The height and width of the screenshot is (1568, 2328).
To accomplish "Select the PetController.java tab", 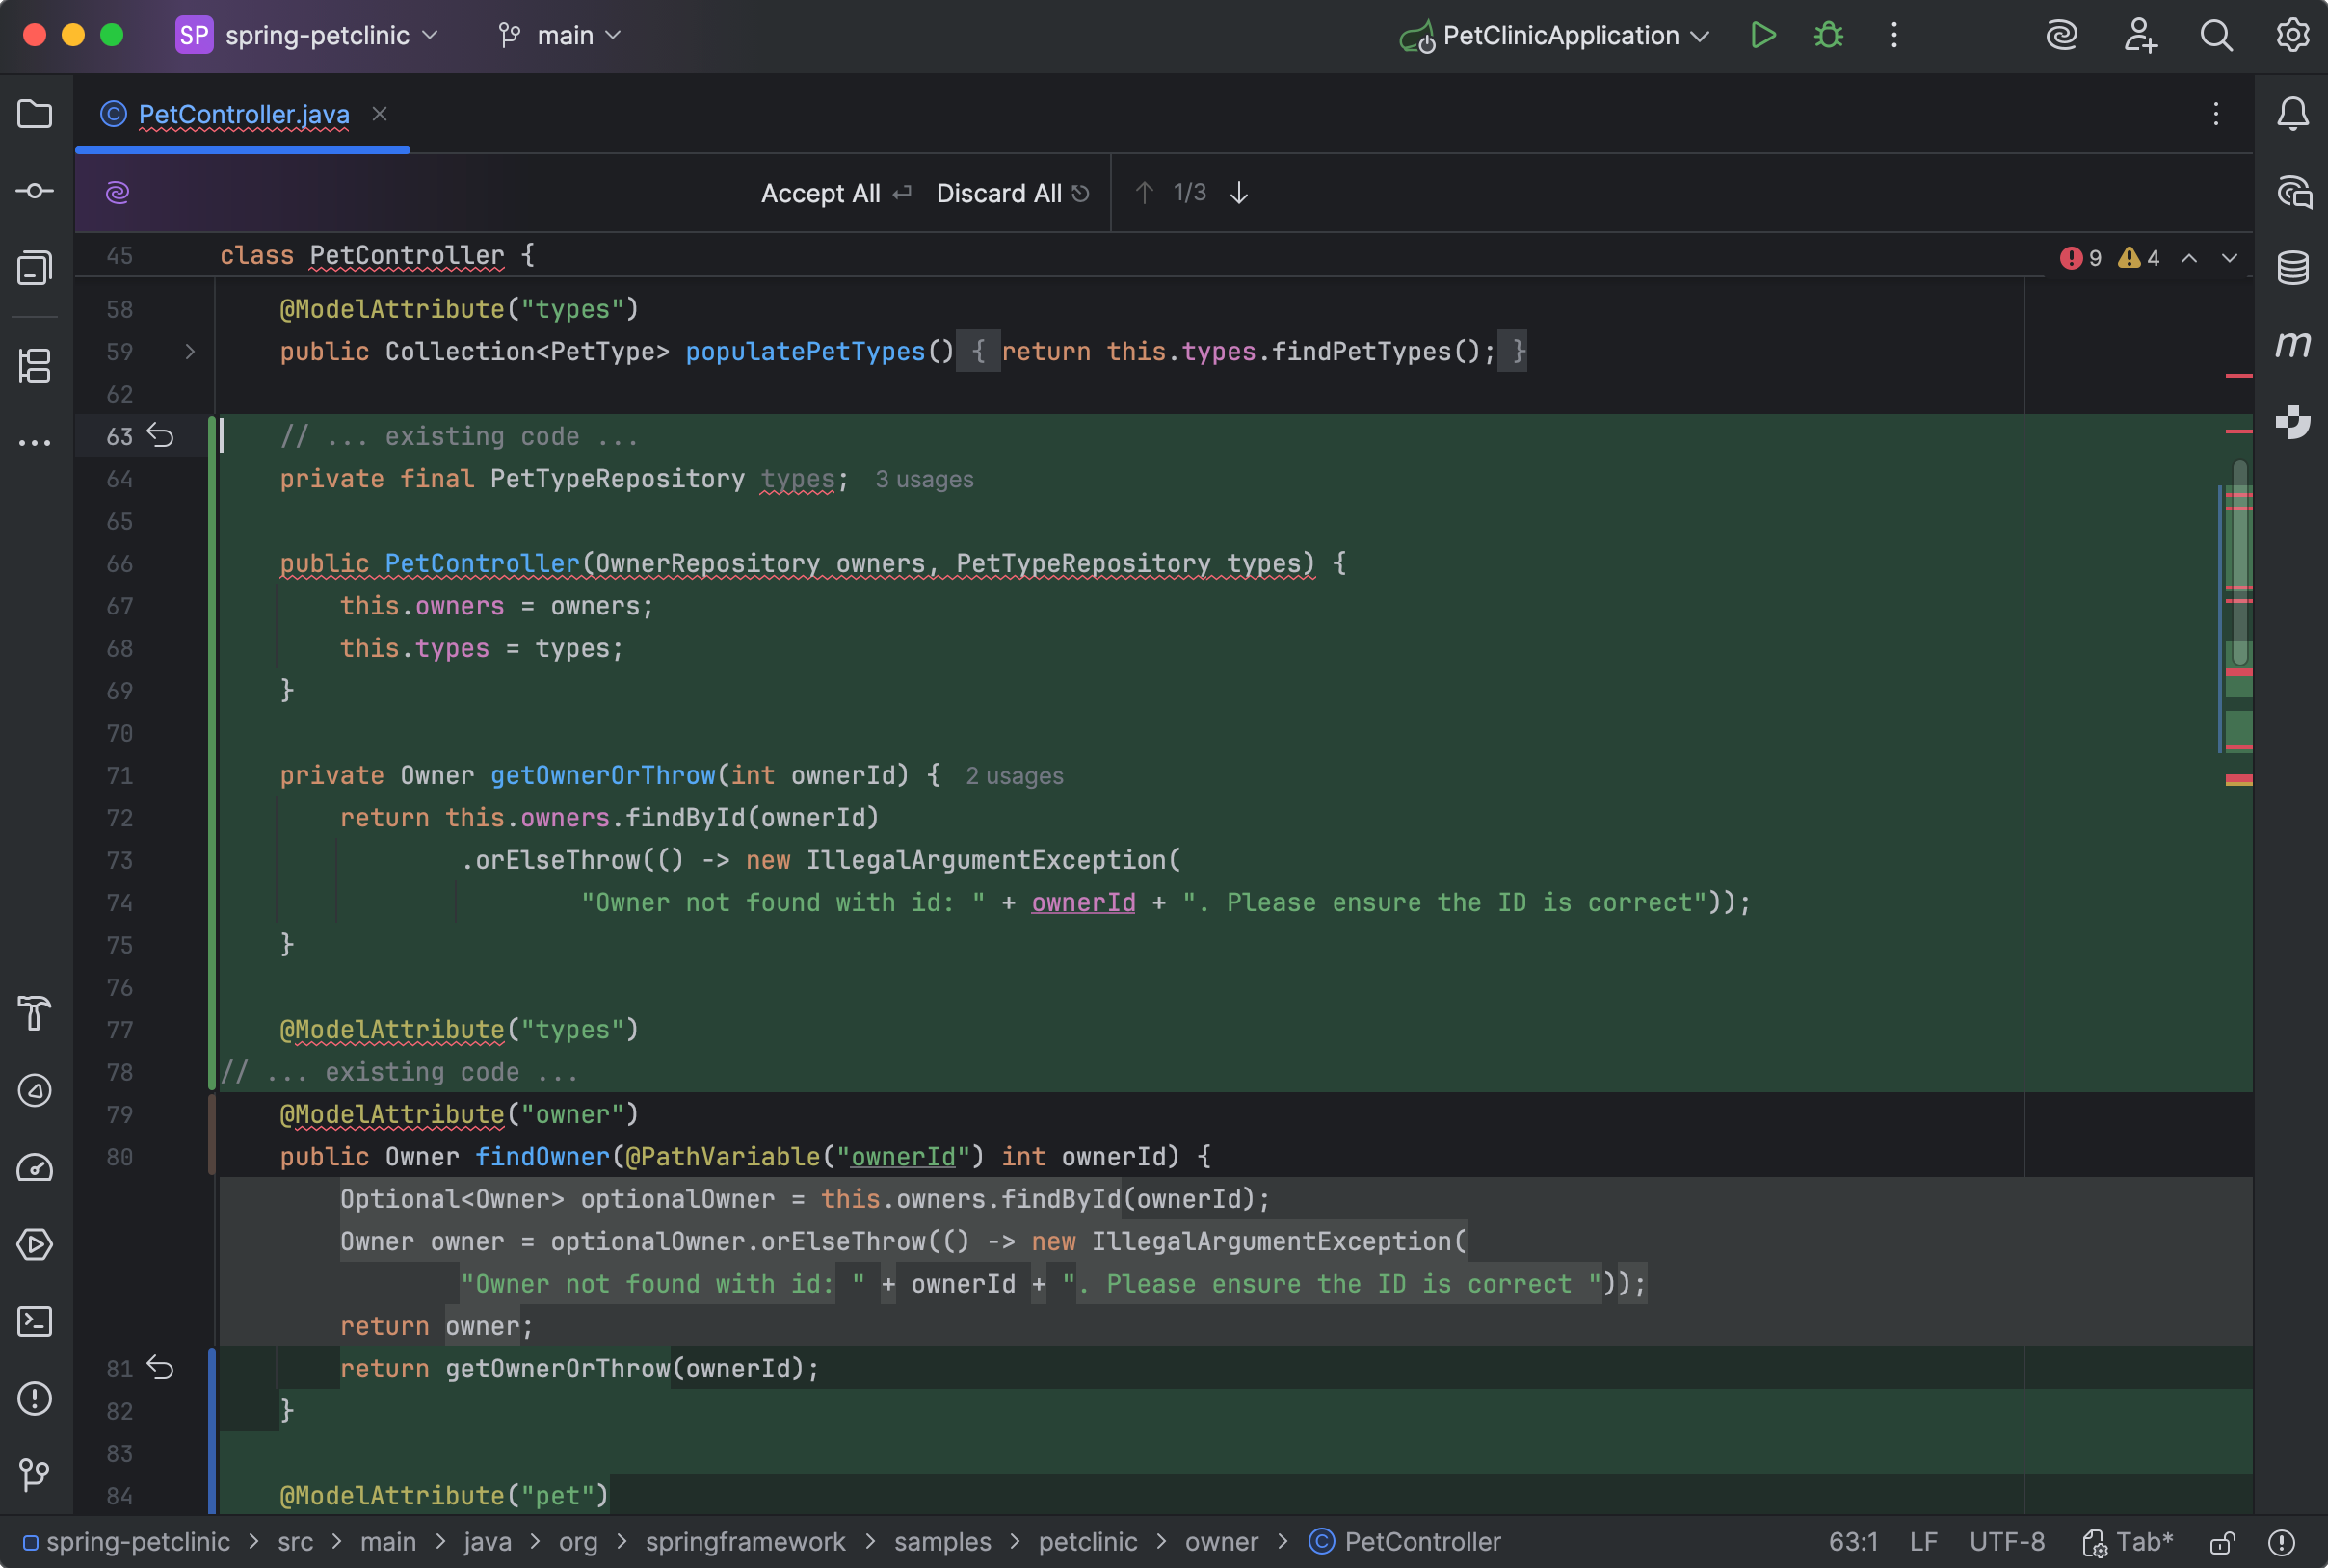I will [241, 114].
